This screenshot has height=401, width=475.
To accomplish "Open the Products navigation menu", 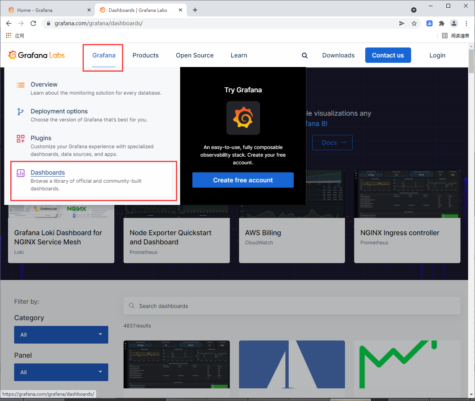I will 145,55.
